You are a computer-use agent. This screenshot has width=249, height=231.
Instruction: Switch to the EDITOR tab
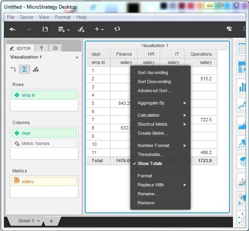(x=20, y=48)
